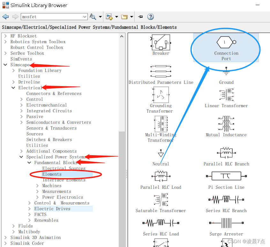Click the library tree vertical scrollbar
This screenshot has width=270, height=247.
click(122, 189)
